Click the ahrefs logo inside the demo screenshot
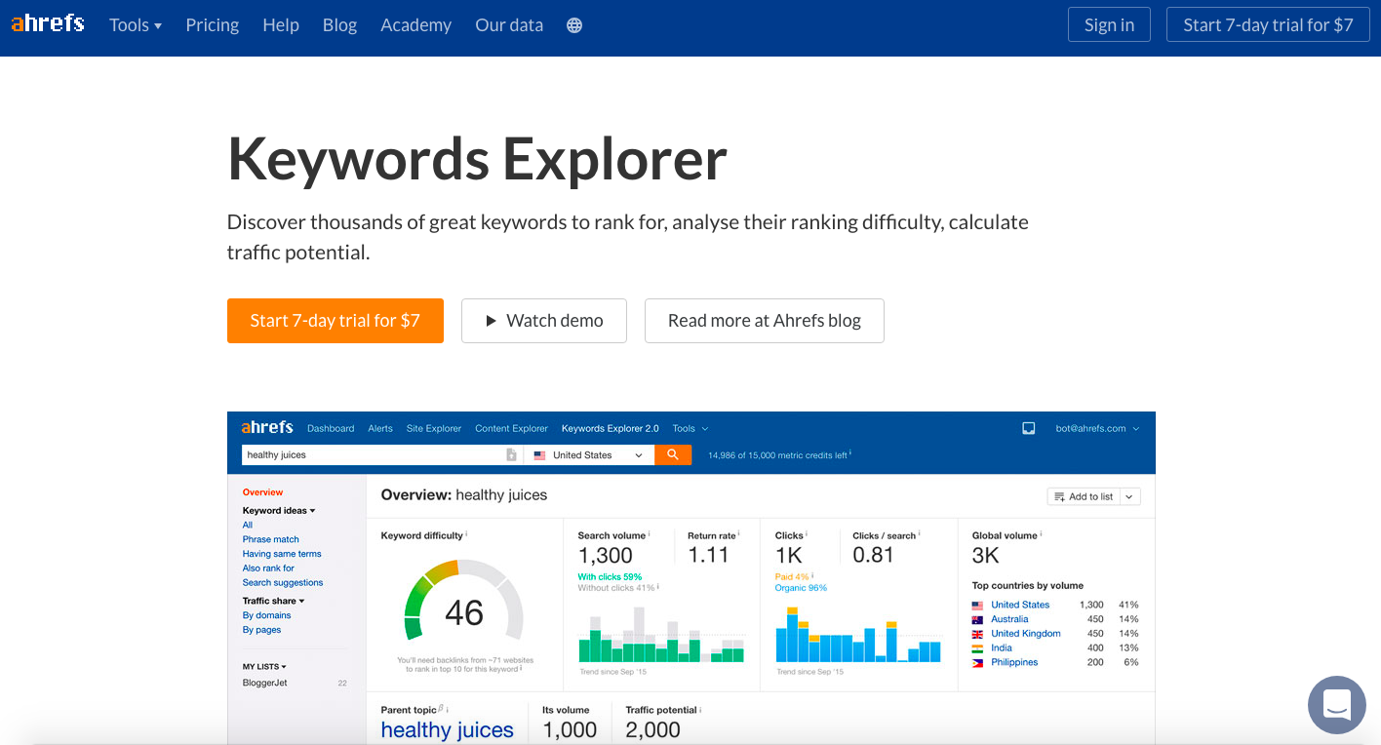The height and width of the screenshot is (745, 1381). tap(267, 427)
